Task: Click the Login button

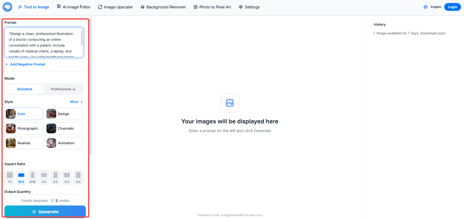Action: point(452,7)
